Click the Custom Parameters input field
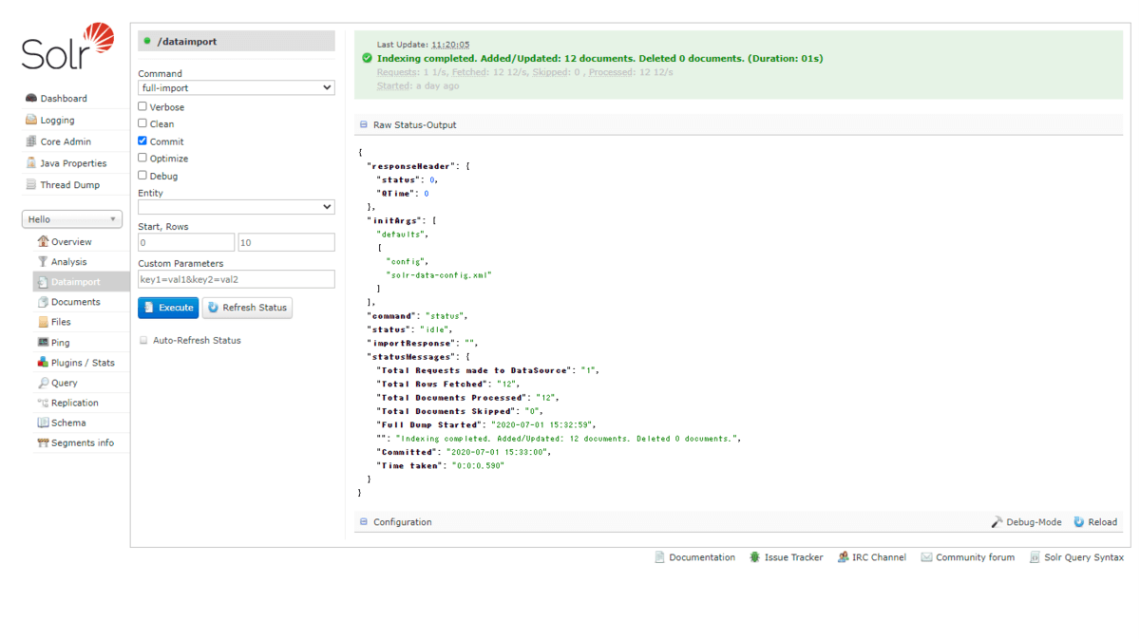 click(x=236, y=279)
